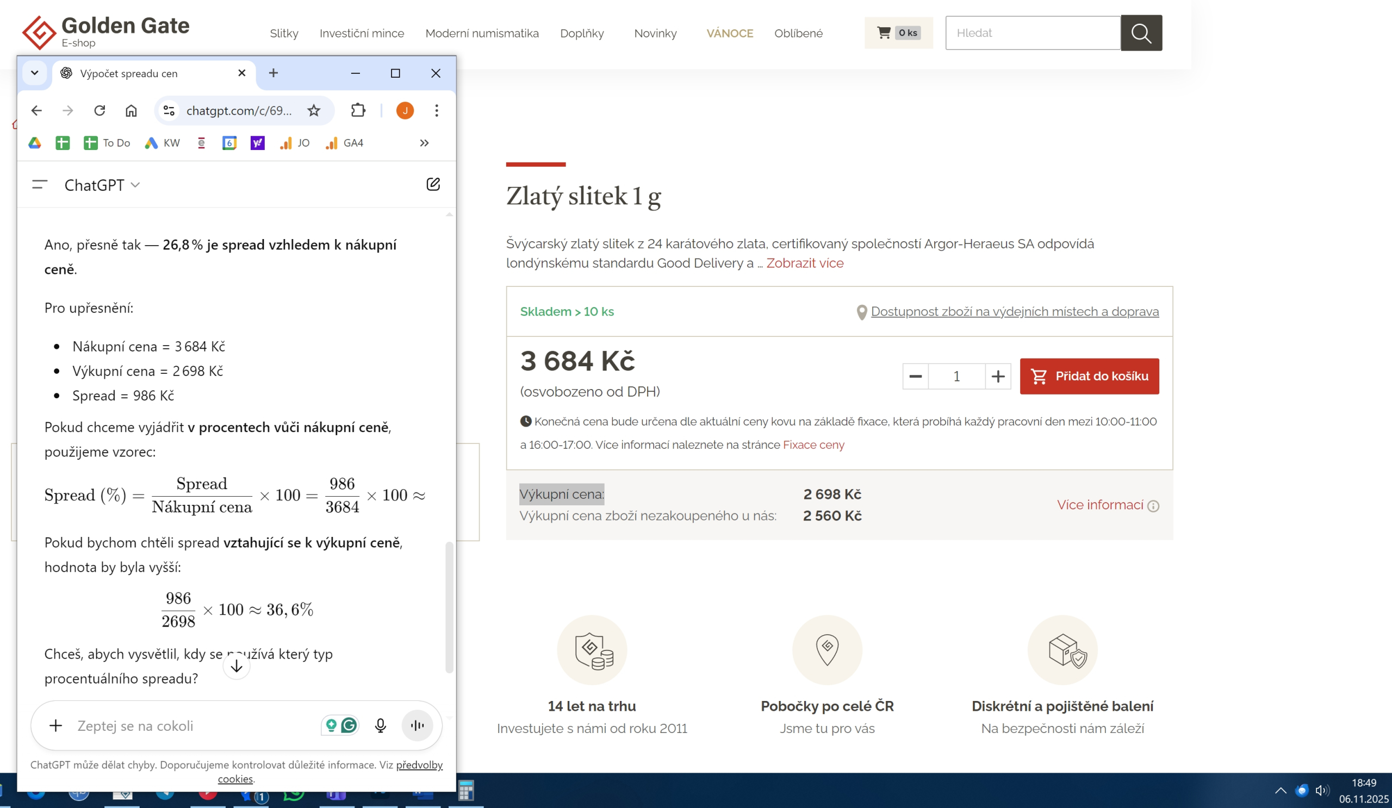Image resolution: width=1392 pixels, height=808 pixels.
Task: Open the ChatGPT sidebar hamburger menu
Action: (40, 185)
